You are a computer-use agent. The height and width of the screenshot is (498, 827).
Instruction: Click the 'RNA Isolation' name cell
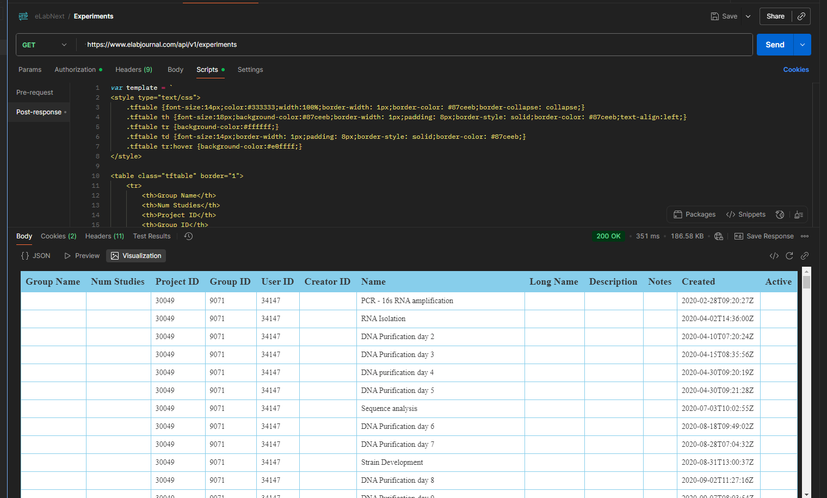[x=440, y=319]
